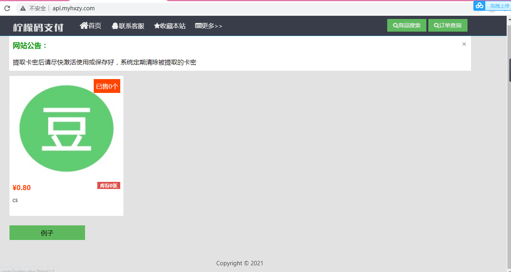Click the list icon beside 更多

[199, 26]
